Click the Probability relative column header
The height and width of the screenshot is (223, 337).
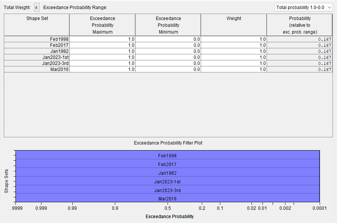(300, 25)
